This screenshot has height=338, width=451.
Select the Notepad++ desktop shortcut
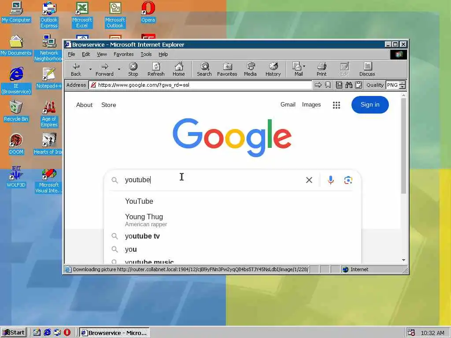49,78
